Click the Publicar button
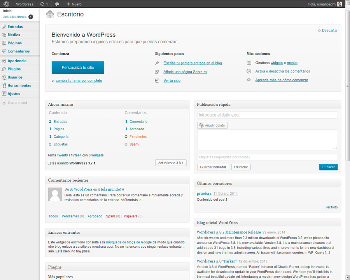Image resolution: width=350 pixels, height=280 pixels. click(328, 167)
